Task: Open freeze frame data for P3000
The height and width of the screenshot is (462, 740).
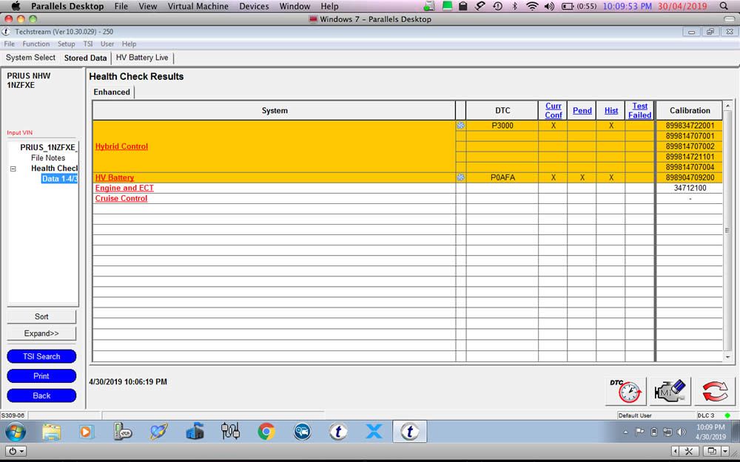Action: click(460, 126)
